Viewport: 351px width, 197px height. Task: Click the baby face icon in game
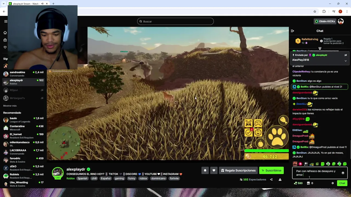[x=258, y=133]
